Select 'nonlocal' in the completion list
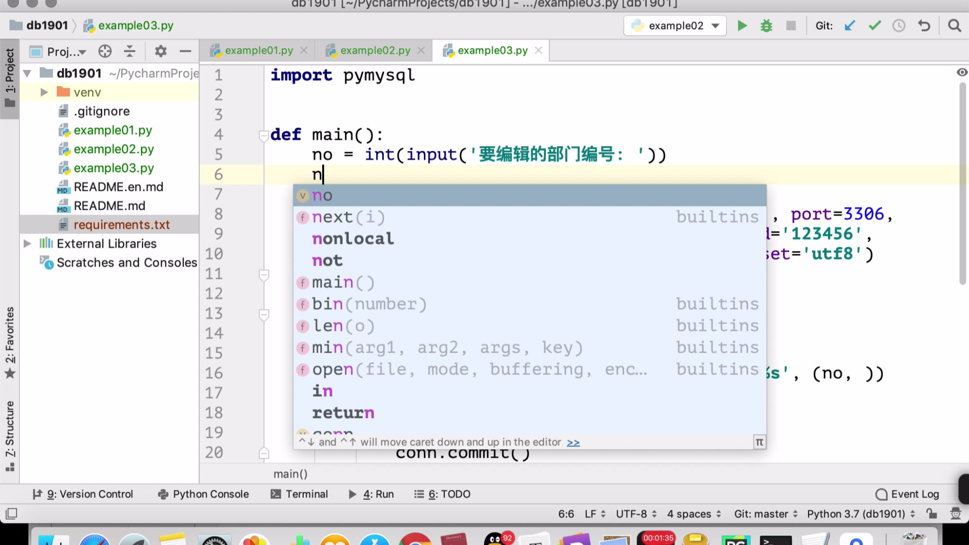This screenshot has width=969, height=545. point(353,239)
